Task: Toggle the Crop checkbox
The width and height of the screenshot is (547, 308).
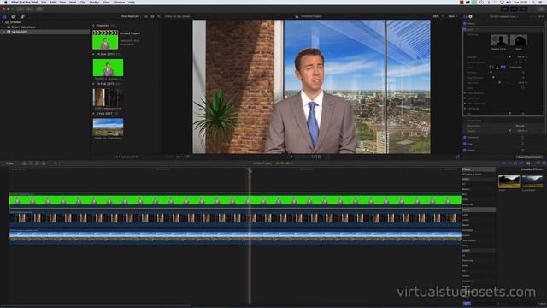Action: [x=465, y=144]
